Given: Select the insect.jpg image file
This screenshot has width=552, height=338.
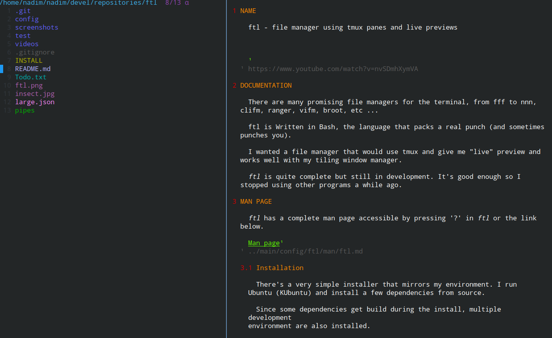Looking at the screenshot, I should click(35, 94).
